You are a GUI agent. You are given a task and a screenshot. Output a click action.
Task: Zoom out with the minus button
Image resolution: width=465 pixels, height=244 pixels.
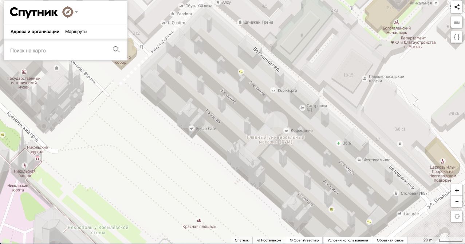[x=457, y=201]
